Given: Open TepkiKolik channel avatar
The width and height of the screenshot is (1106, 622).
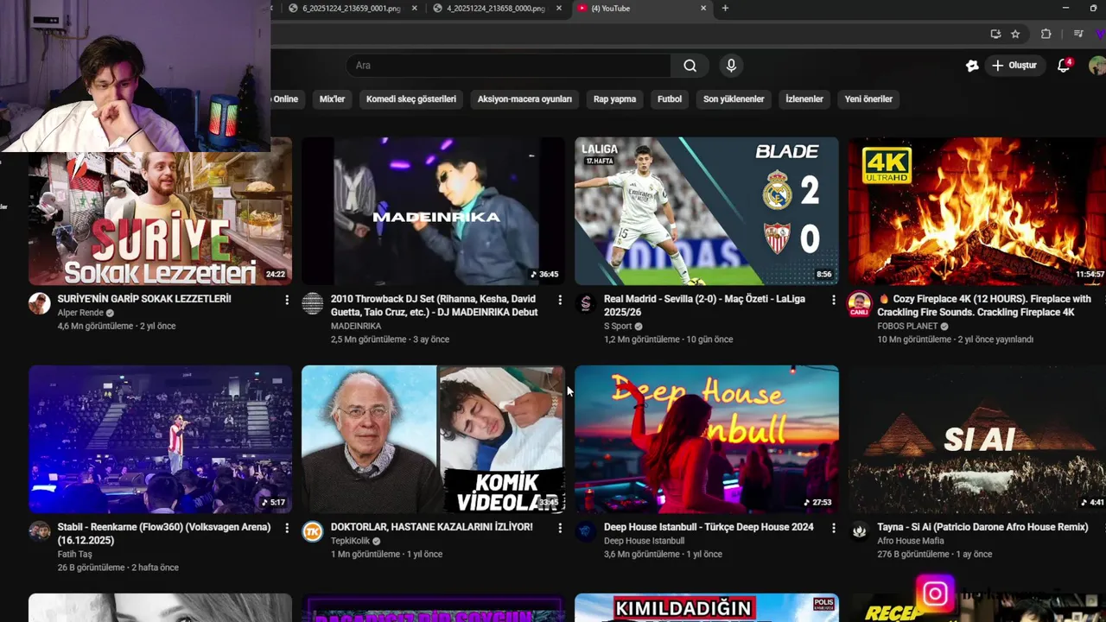Looking at the screenshot, I should [x=312, y=531].
